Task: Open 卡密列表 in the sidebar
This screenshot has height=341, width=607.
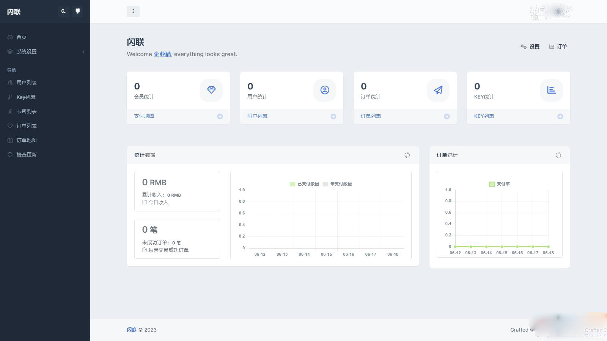Action: [26, 111]
